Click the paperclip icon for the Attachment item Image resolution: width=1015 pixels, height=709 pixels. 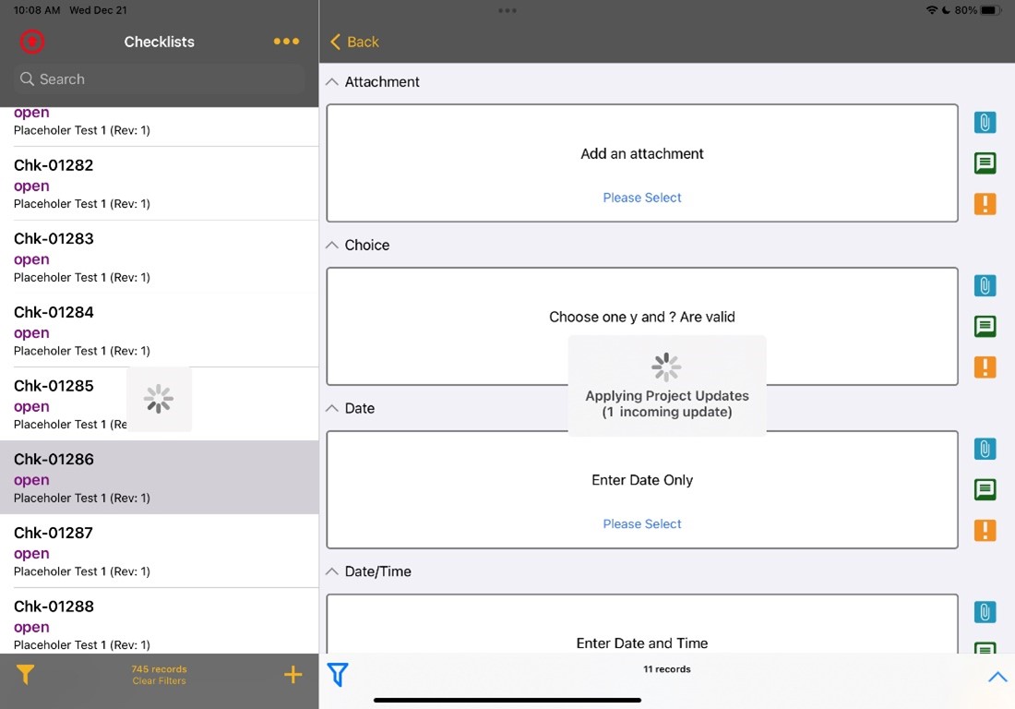tap(985, 123)
